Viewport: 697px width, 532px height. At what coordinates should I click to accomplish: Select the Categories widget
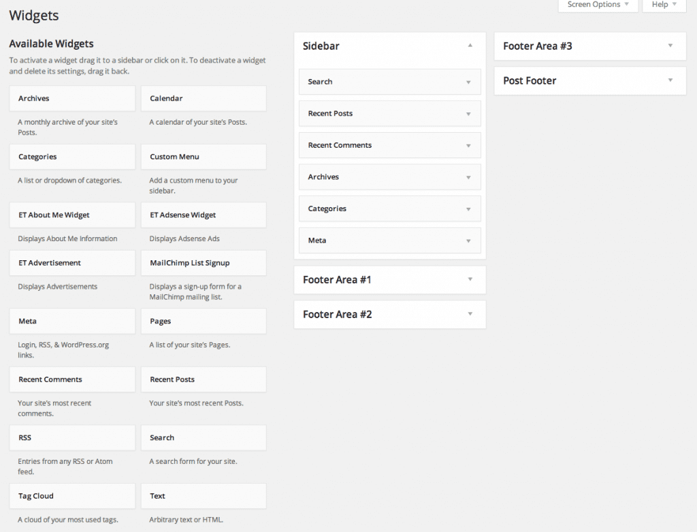(x=71, y=157)
